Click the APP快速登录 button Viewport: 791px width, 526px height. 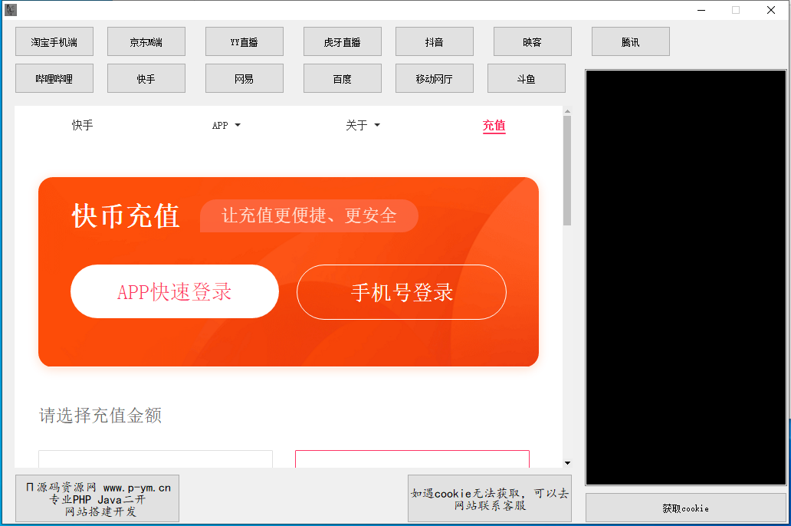[175, 291]
